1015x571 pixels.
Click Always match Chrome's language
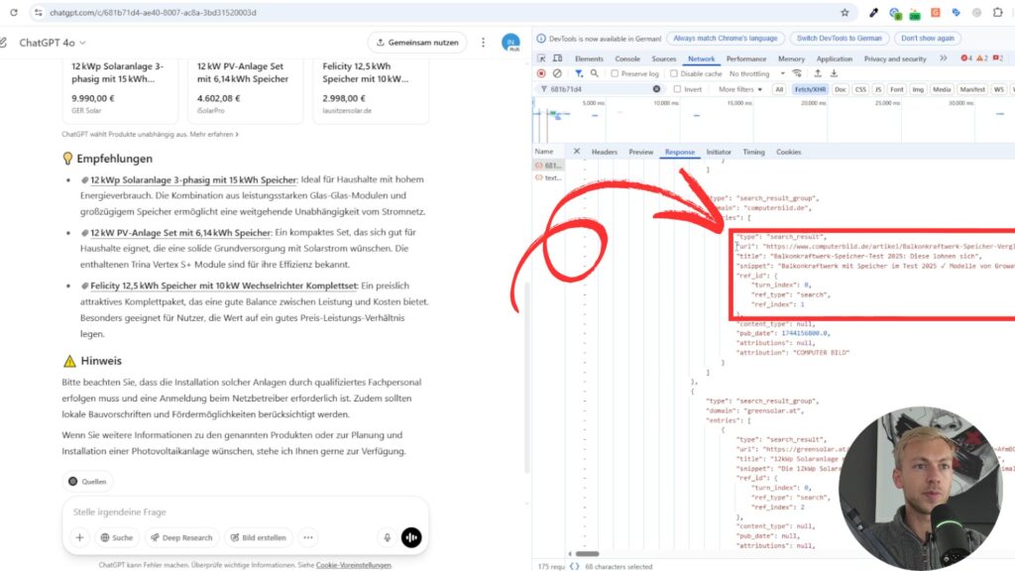coord(725,39)
